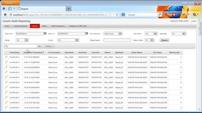Open the Return Code dropdown

pyautogui.click(x=149, y=40)
